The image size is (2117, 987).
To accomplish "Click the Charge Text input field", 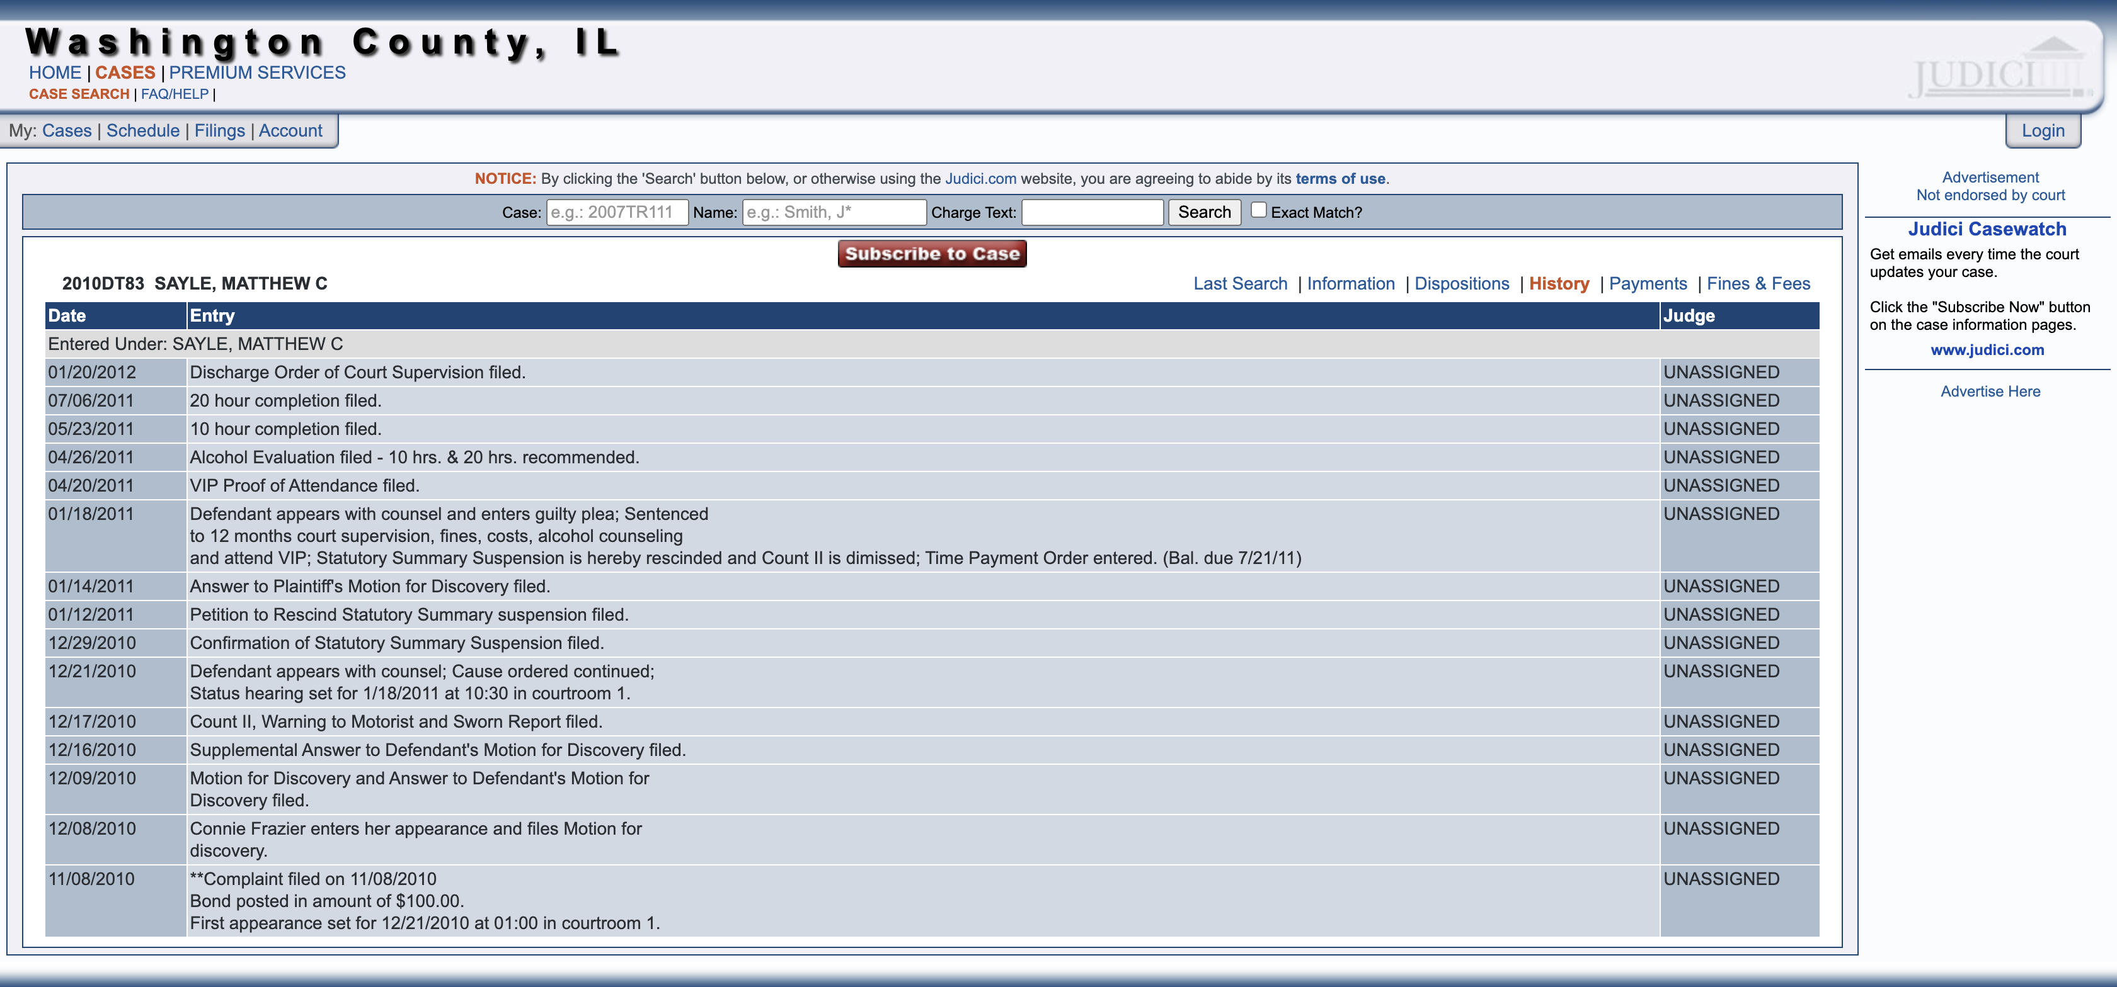I will point(1095,211).
